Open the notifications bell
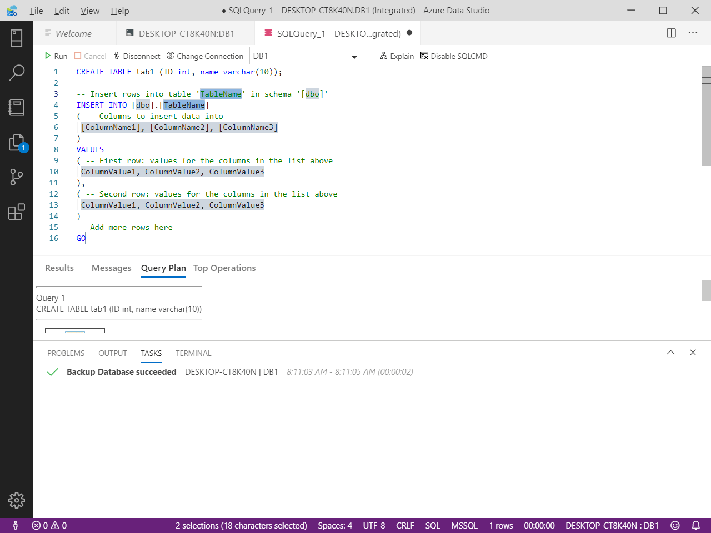711x533 pixels. (695, 525)
